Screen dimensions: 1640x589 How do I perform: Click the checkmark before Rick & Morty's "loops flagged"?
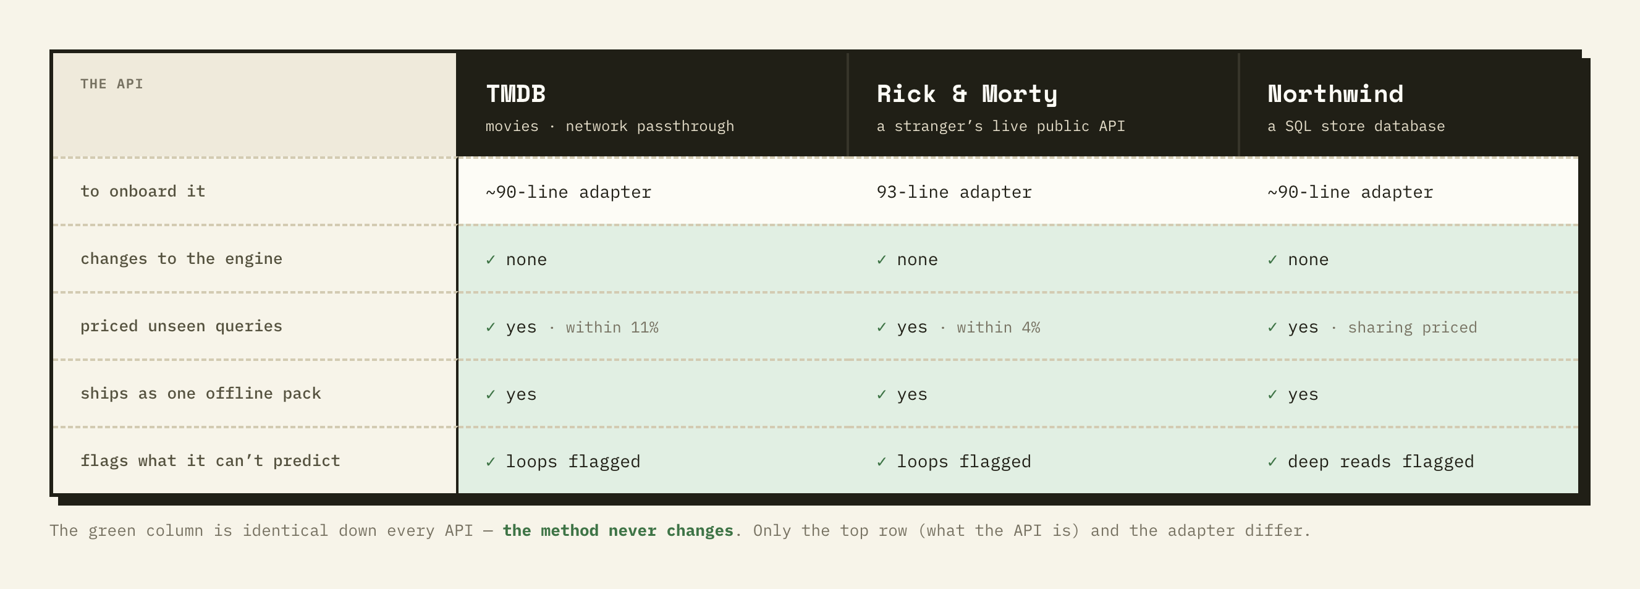[x=882, y=462]
